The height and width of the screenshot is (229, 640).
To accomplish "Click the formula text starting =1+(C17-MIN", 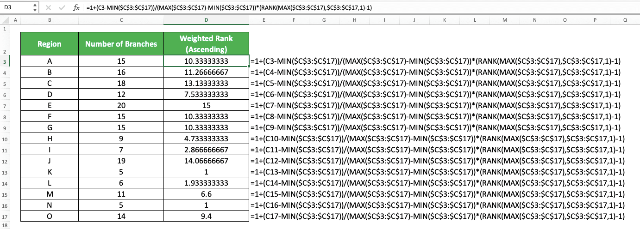I will click(438, 216).
